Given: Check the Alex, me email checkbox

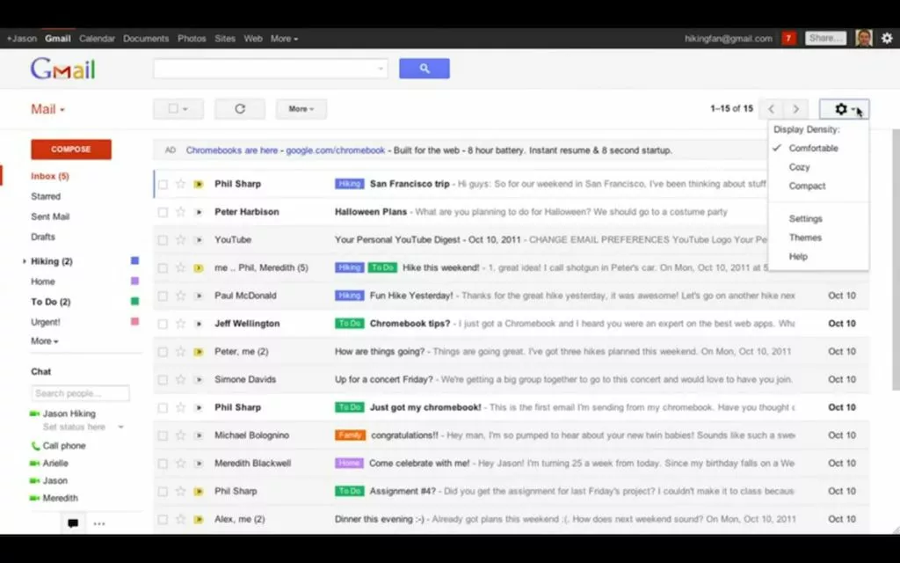Looking at the screenshot, I should point(163,519).
